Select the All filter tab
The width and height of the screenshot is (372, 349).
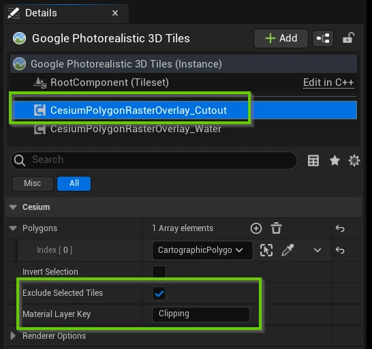tap(74, 183)
